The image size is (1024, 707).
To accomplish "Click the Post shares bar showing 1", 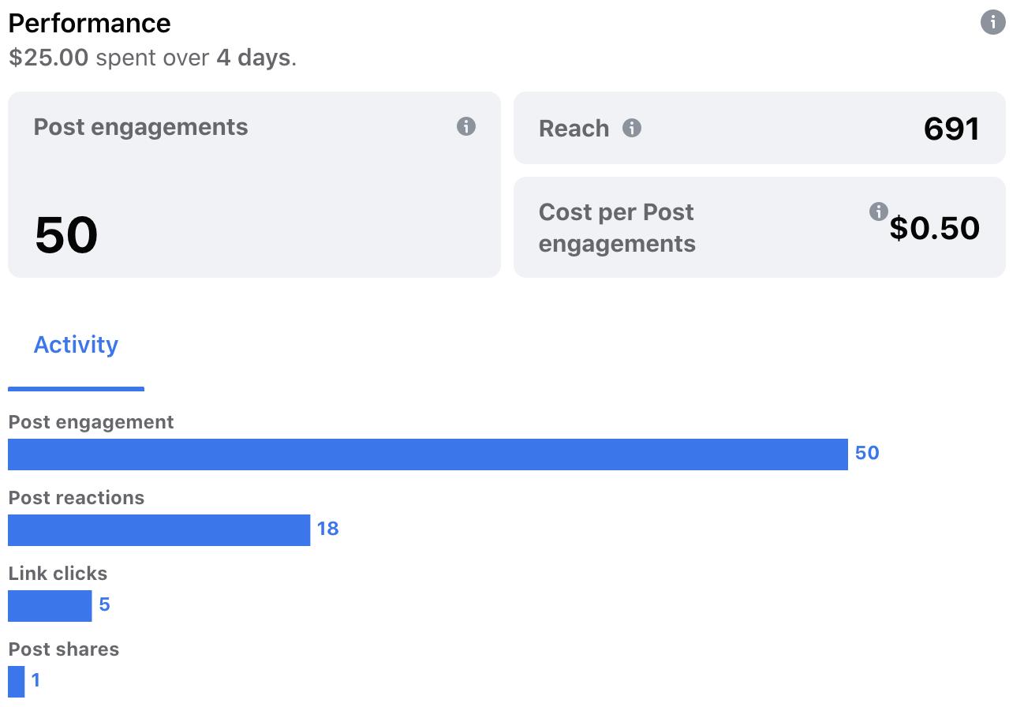I will [16, 682].
